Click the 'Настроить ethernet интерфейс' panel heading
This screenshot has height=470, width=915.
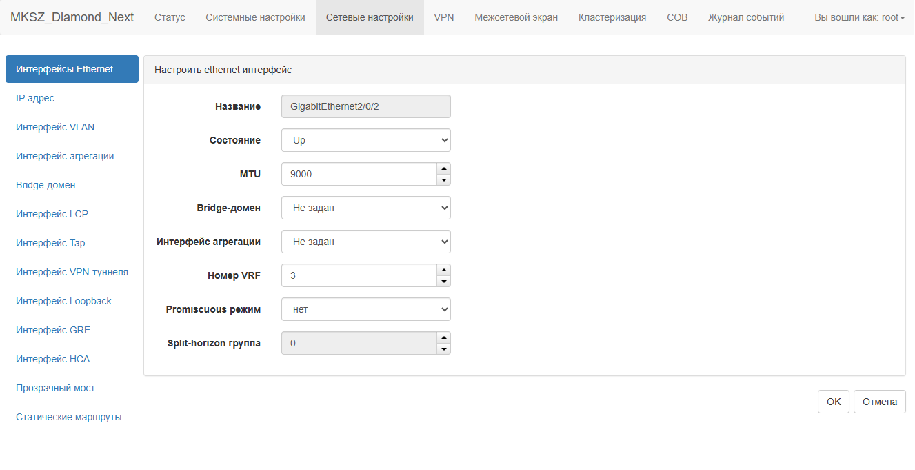click(x=223, y=70)
